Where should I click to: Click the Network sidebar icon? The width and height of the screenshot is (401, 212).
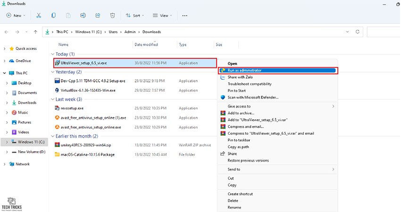pos(11,164)
